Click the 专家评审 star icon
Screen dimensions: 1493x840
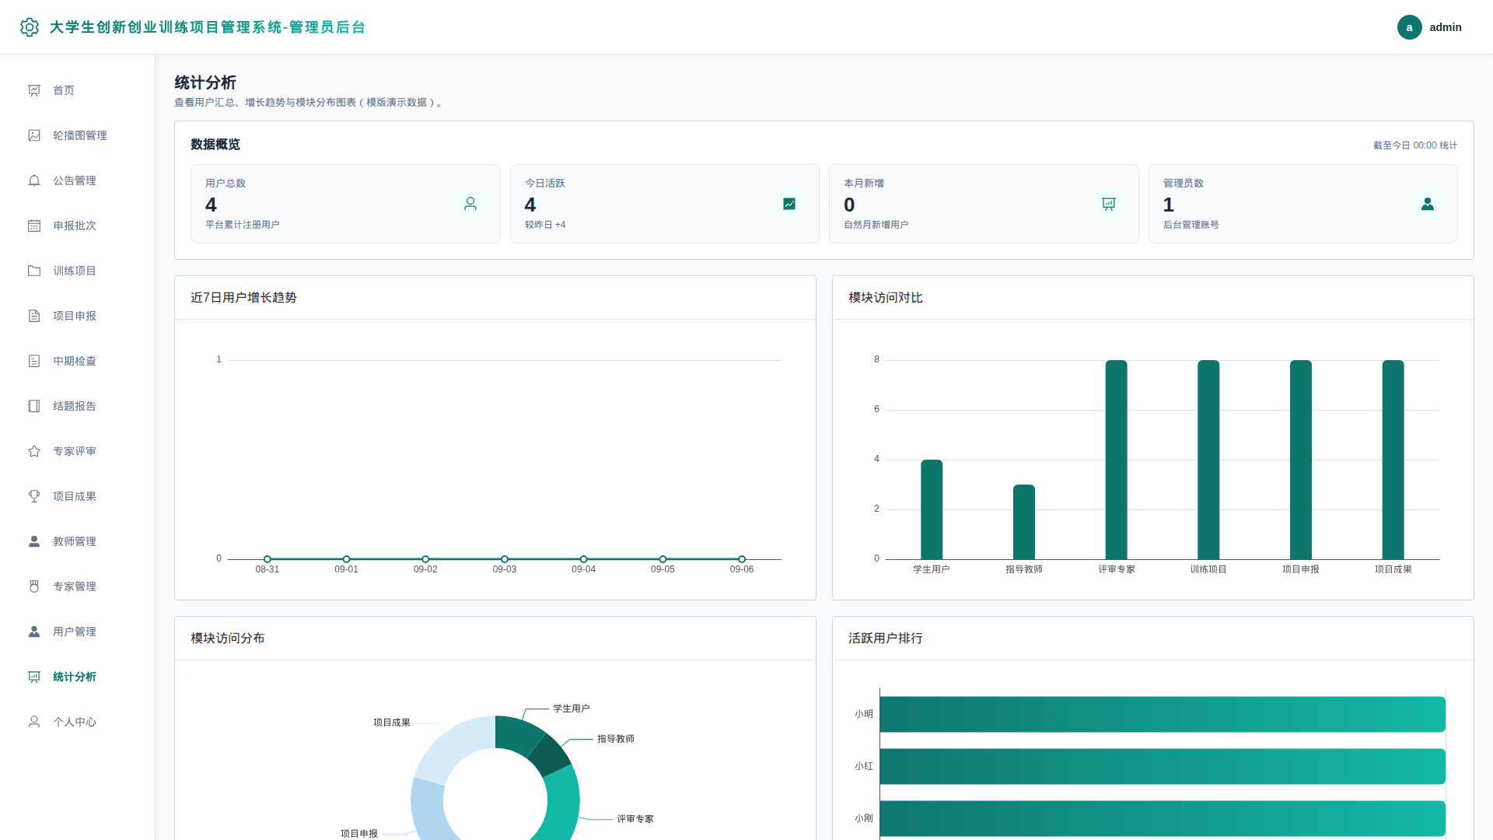(x=34, y=451)
